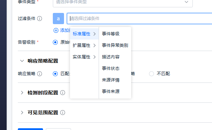Click info icon next to 过滤条件
This screenshot has width=212, height=130.
pyautogui.click(x=40, y=19)
